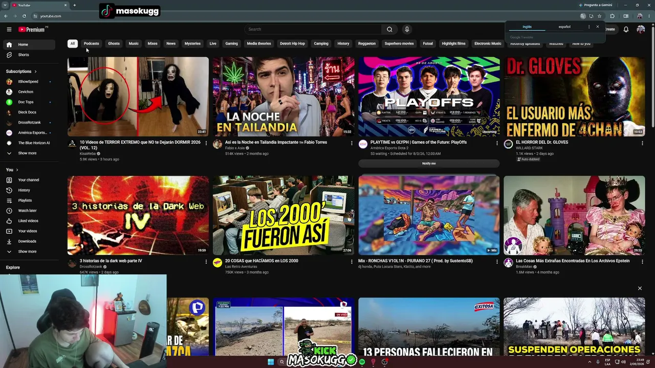
Task: Open Spotify from the taskbar
Action: [x=362, y=362]
